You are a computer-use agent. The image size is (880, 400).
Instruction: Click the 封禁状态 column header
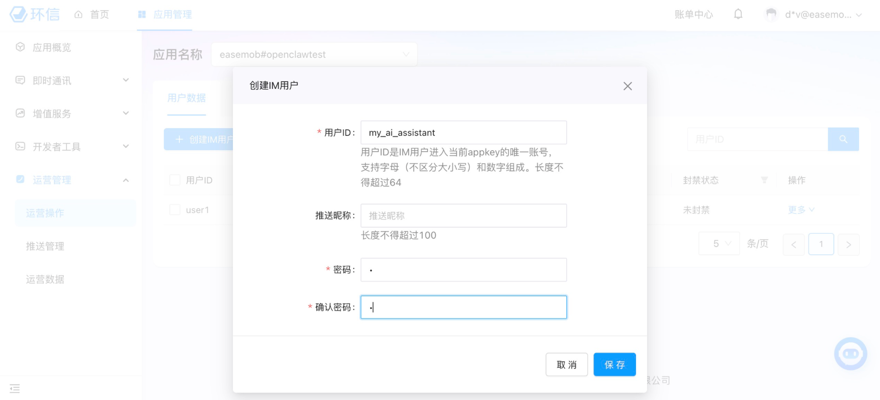pyautogui.click(x=701, y=180)
